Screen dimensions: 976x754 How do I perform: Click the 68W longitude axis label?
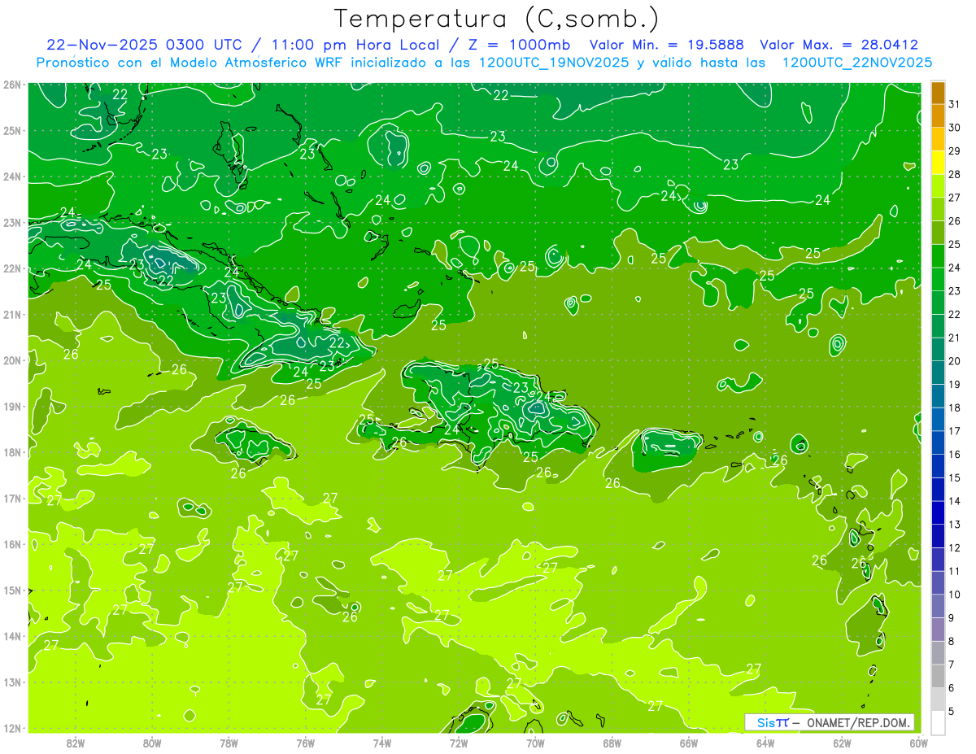(x=612, y=743)
